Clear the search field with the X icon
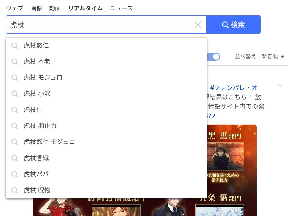The width and height of the screenshot is (289, 216). tap(198, 25)
